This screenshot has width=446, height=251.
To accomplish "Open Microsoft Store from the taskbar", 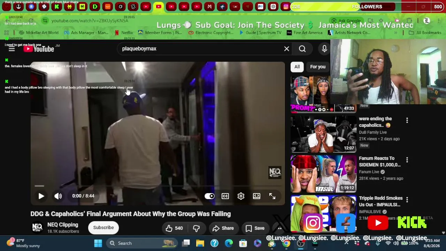I will [x=243, y=243].
